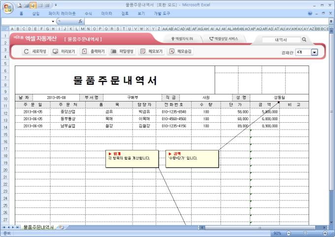Open the 개발 도구 ribbon tab
This screenshot has width=335, height=237.
(162, 13)
